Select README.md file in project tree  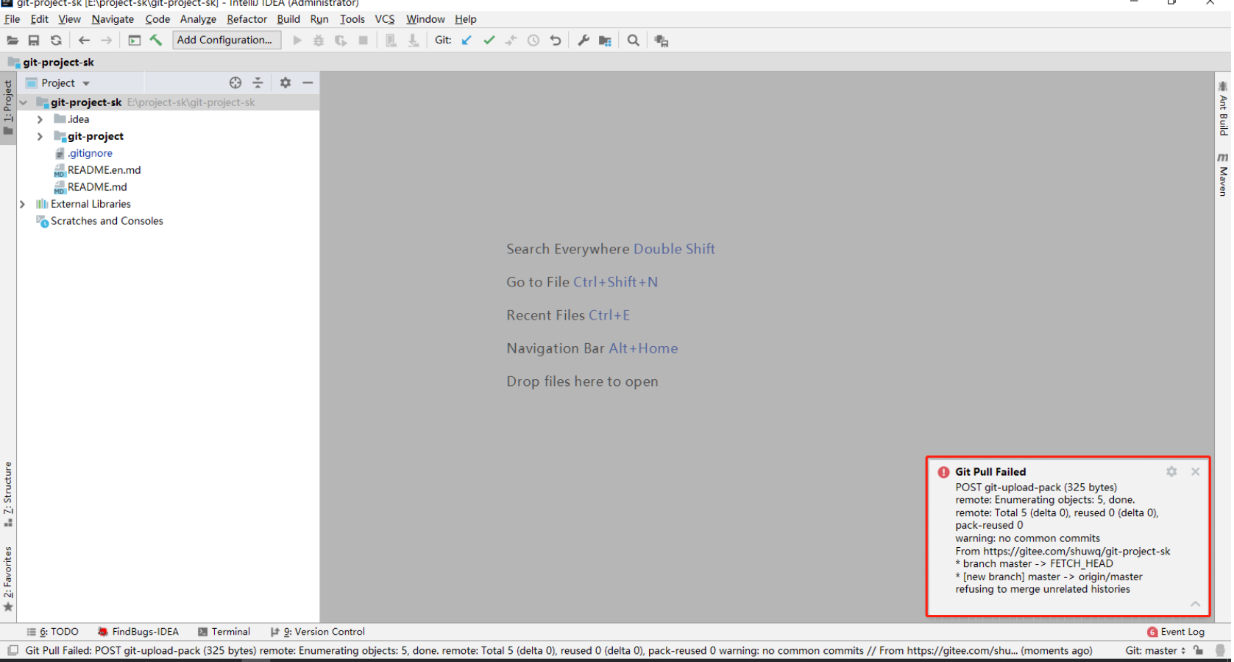coord(97,187)
